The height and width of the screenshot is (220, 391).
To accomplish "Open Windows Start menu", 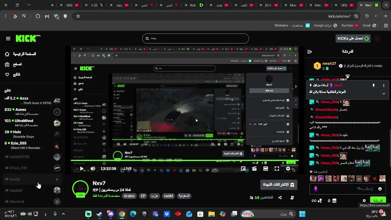I will [302, 214].
